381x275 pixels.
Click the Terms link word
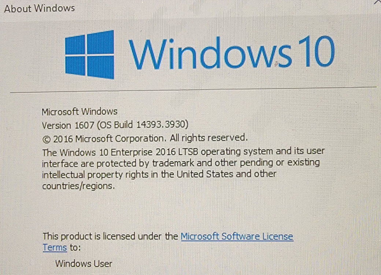click(x=55, y=248)
